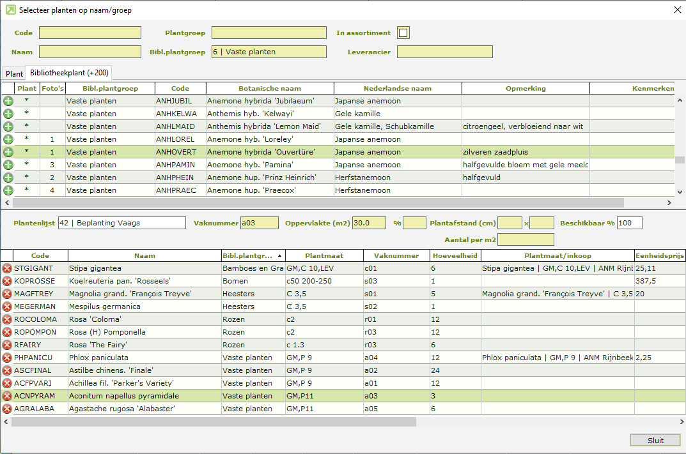Add Anemone hyb. 'Pamina' using plus icon
The image size is (686, 454).
(x=8, y=165)
